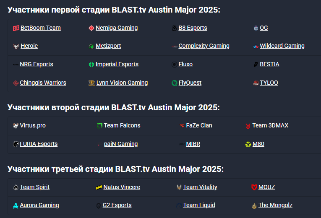321x218 pixels.
Task: Click the Wildcard Gaming logo icon
Action: tap(256, 47)
